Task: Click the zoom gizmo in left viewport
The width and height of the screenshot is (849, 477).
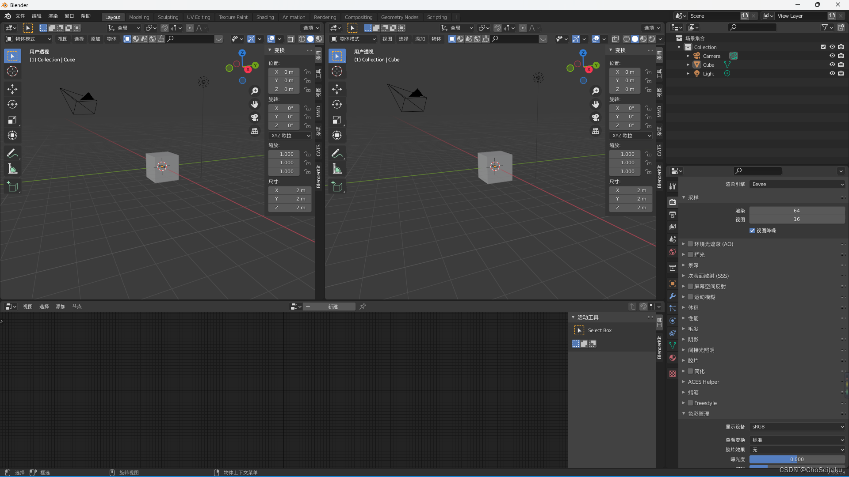Action: [255, 91]
